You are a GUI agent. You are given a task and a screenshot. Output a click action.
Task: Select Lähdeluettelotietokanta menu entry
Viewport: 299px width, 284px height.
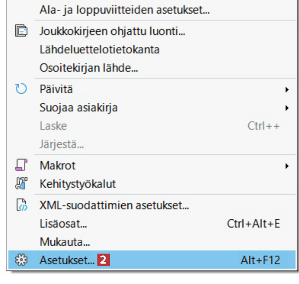(100, 49)
